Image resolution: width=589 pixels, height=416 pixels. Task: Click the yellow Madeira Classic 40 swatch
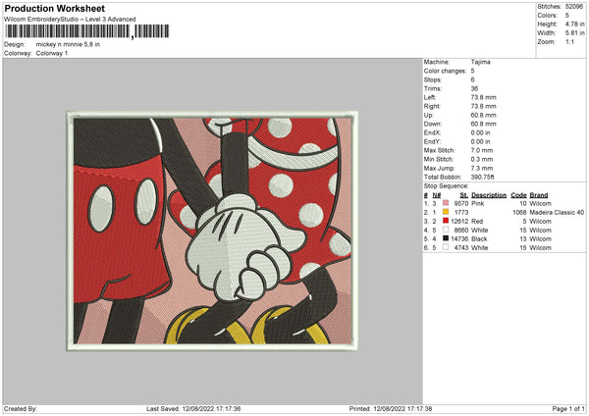click(x=446, y=212)
